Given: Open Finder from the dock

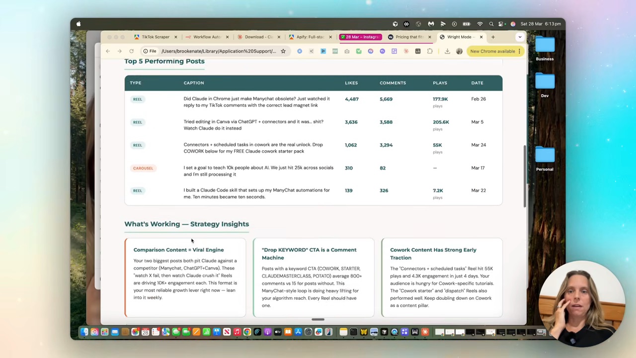Looking at the screenshot, I should click(84, 332).
